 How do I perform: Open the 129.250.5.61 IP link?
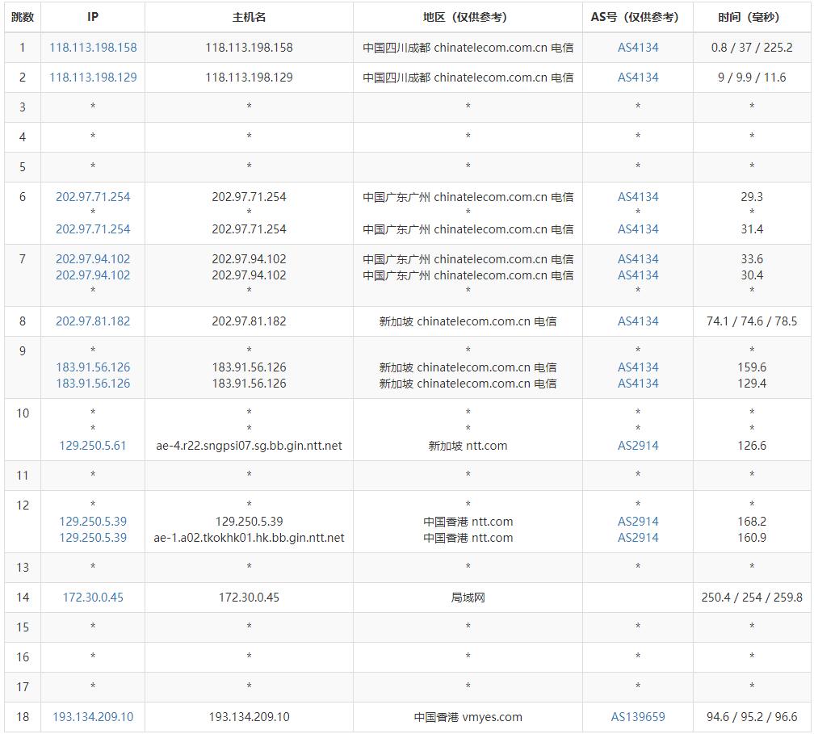93,446
